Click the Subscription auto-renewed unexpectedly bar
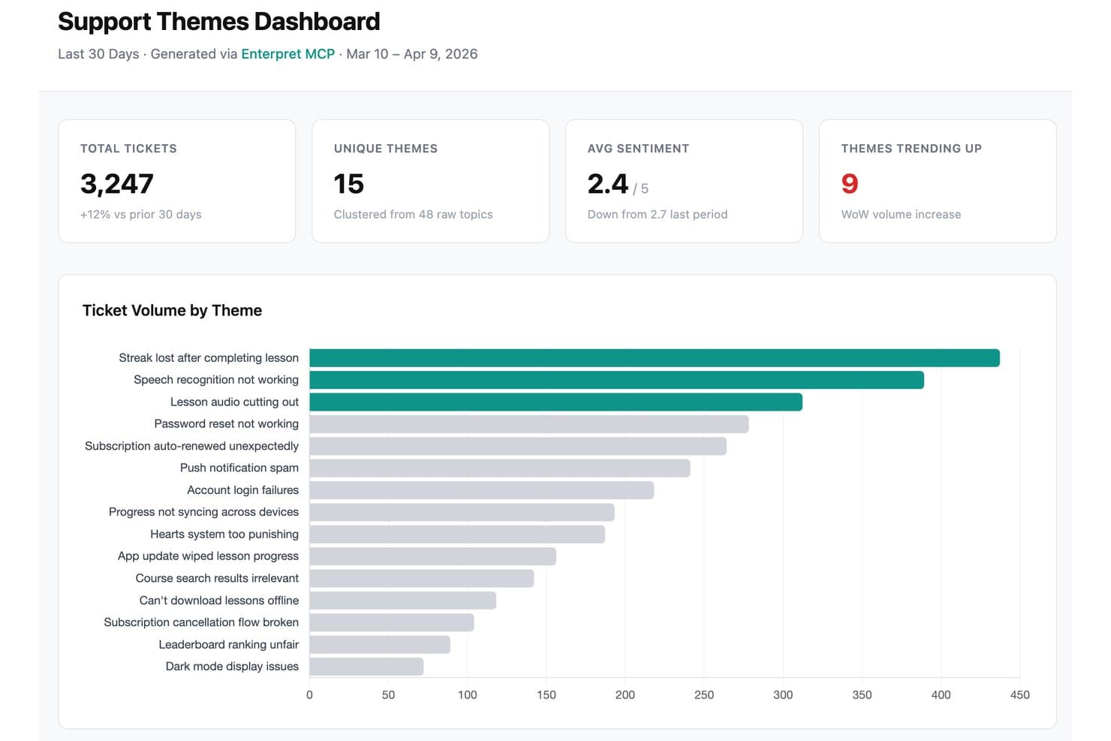 518,446
